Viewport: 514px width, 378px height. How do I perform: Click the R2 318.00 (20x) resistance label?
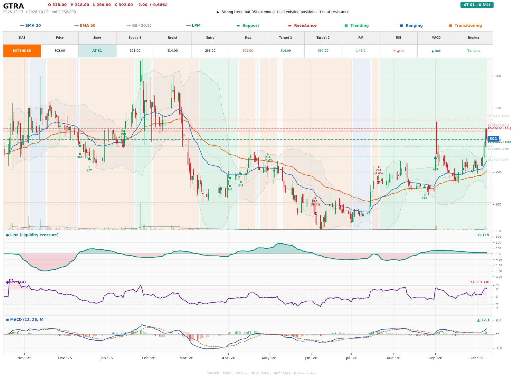point(498,126)
